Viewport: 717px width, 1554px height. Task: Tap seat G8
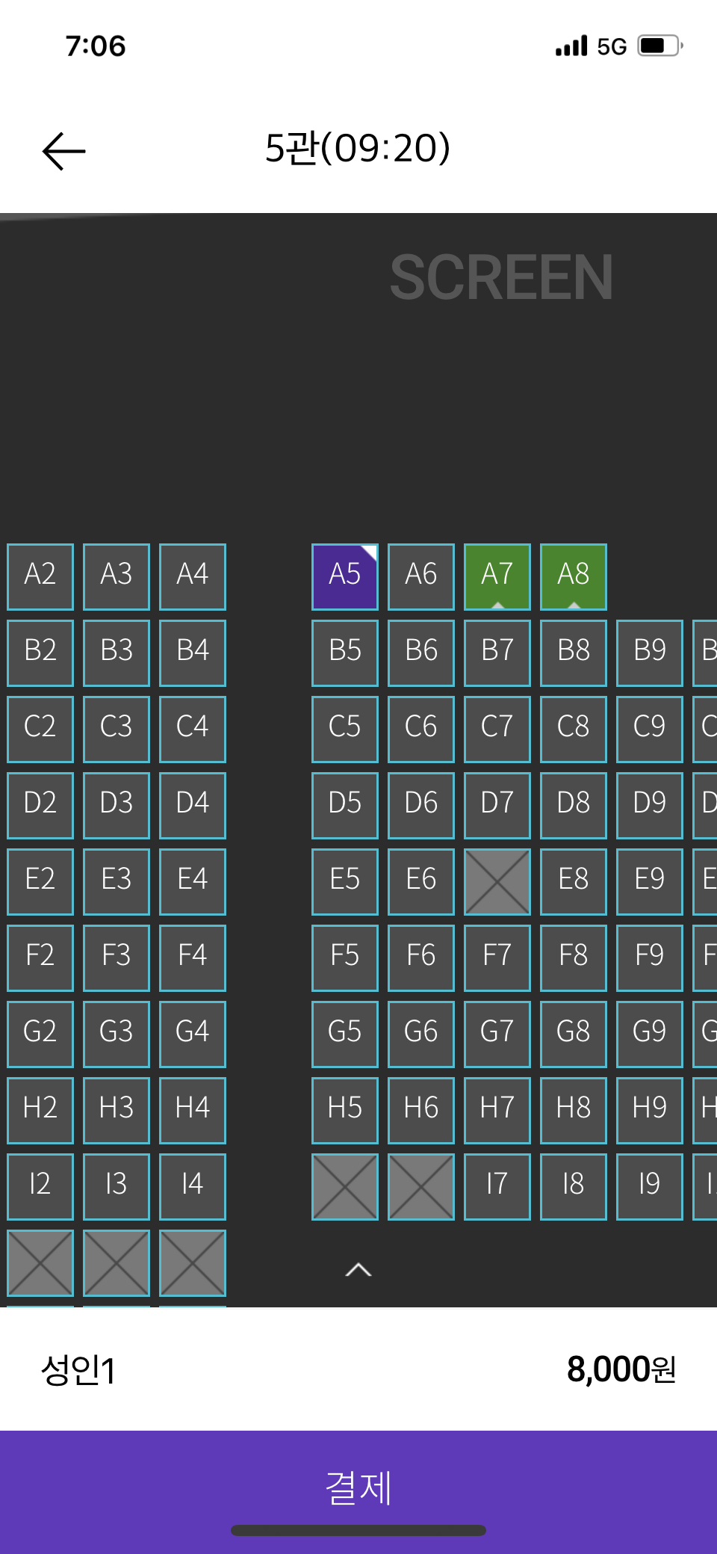tap(574, 1035)
